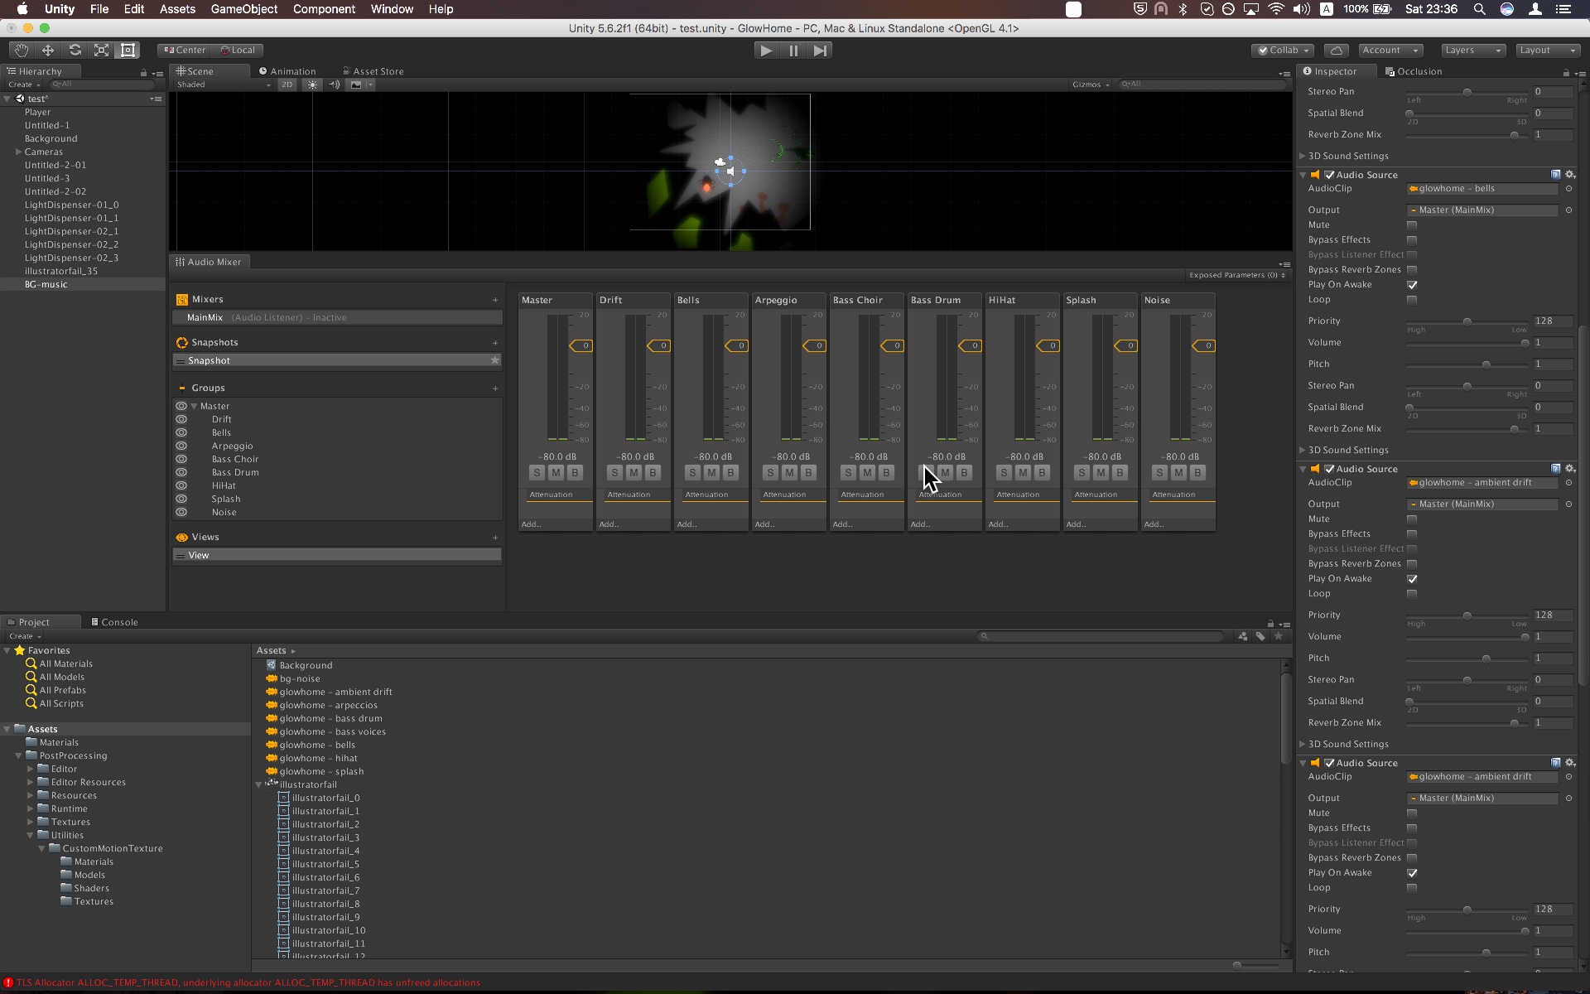Open the GameObject menu
This screenshot has height=994, width=1590.
coord(244,9)
